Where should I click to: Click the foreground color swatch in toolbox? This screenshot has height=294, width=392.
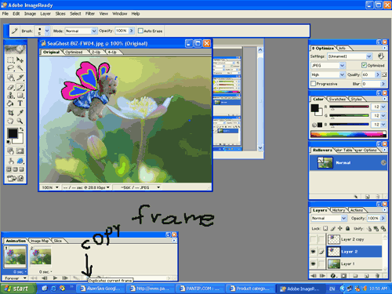pos(13,133)
